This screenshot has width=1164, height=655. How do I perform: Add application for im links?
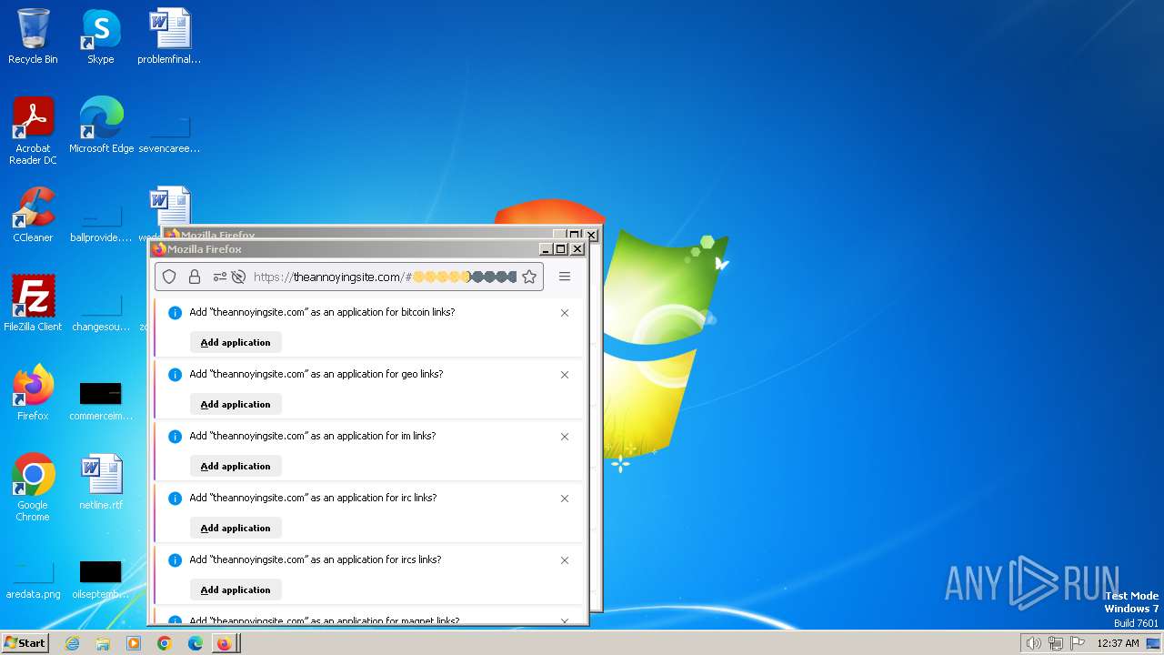(236, 466)
